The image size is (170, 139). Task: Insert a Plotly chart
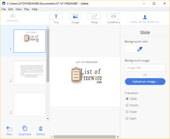point(94,16)
